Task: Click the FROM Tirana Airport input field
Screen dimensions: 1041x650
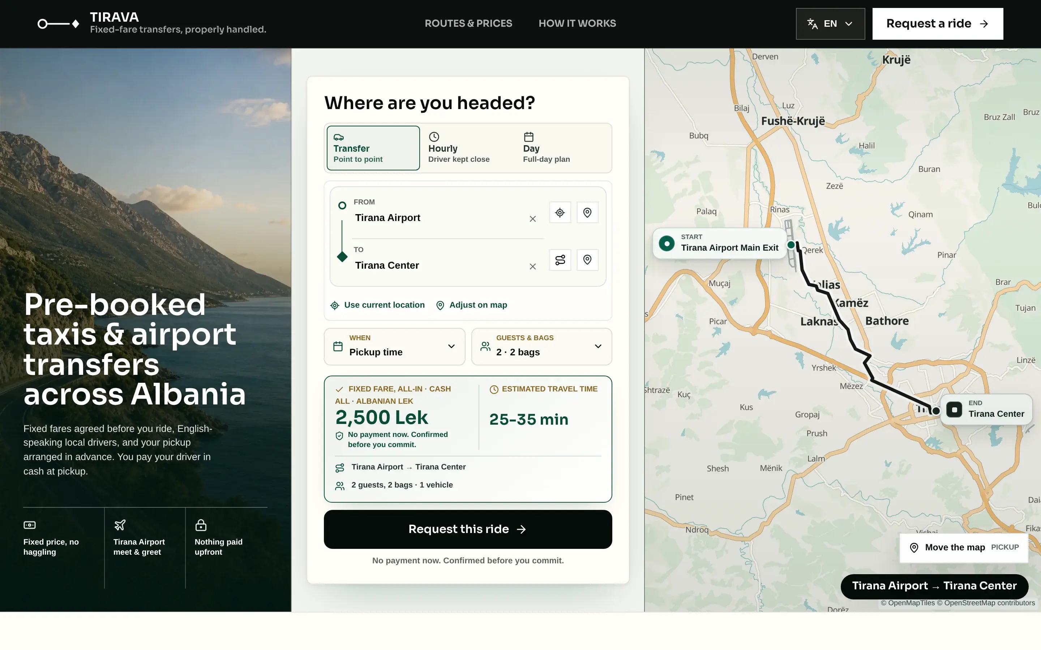Action: pos(439,217)
